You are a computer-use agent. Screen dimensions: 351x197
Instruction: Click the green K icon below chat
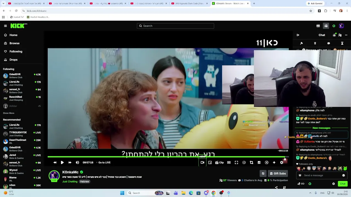click(x=310, y=184)
